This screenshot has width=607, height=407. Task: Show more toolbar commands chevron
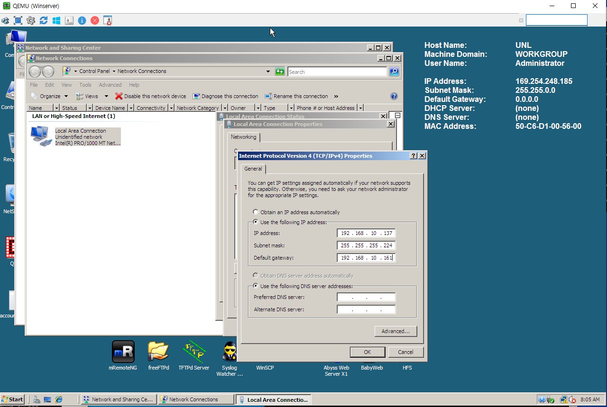pyautogui.click(x=336, y=96)
